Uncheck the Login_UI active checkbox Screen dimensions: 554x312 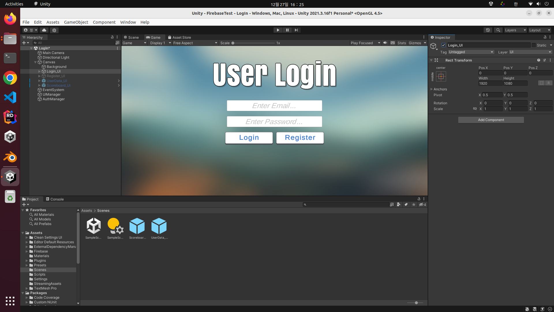click(x=443, y=45)
